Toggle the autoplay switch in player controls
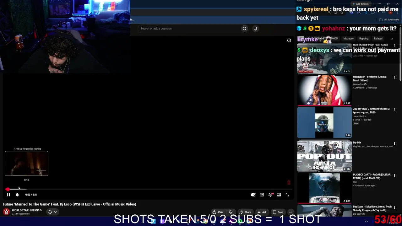402x226 pixels. point(253,195)
